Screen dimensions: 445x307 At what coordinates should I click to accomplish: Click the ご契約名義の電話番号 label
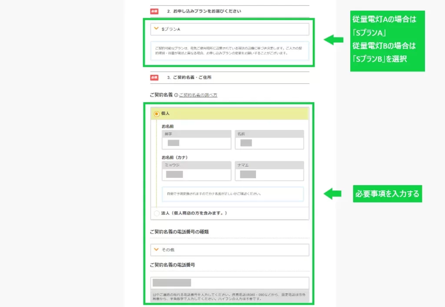click(x=172, y=265)
